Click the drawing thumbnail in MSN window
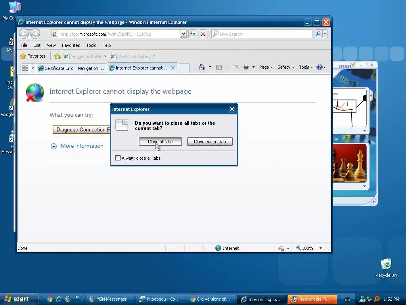This screenshot has width=406, height=305. (x=350, y=107)
